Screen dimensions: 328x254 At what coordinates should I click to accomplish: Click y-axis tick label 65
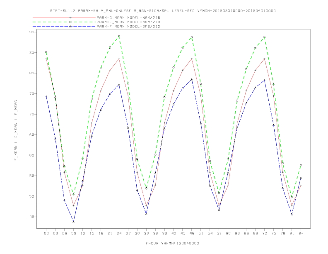point(32,135)
